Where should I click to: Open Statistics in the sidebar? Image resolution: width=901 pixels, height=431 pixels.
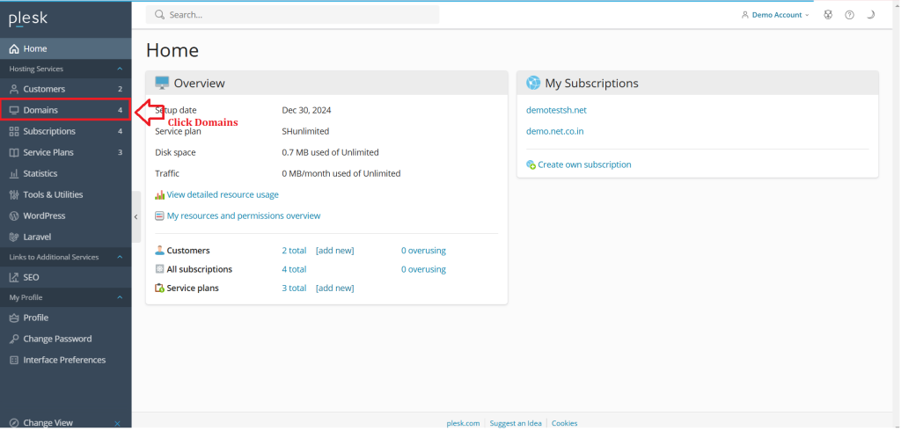click(x=65, y=173)
